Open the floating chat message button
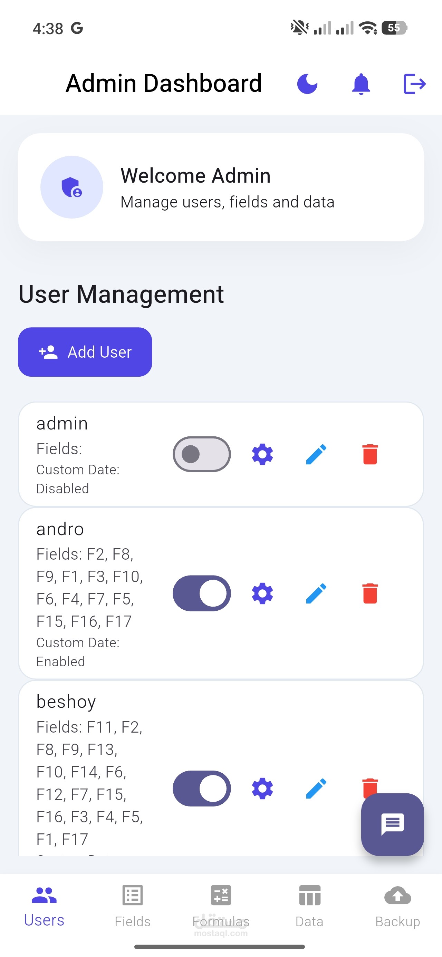Viewport: 442px width, 957px height. [392, 824]
